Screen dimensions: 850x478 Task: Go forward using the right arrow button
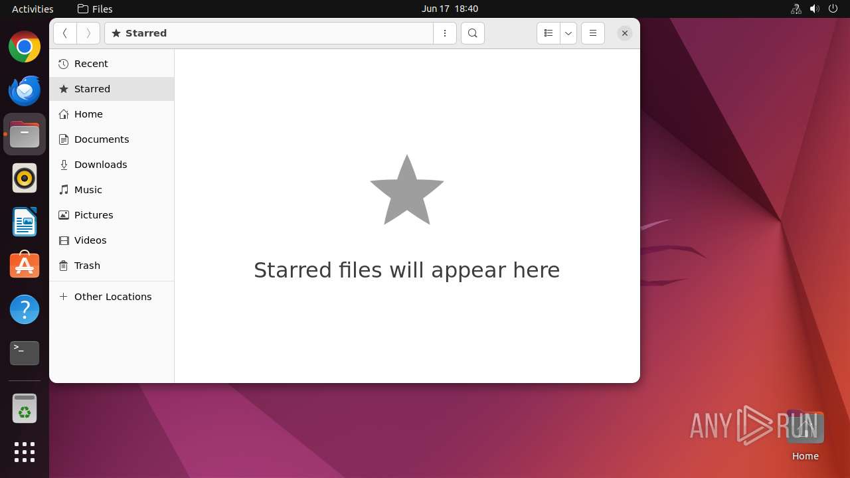coord(88,33)
